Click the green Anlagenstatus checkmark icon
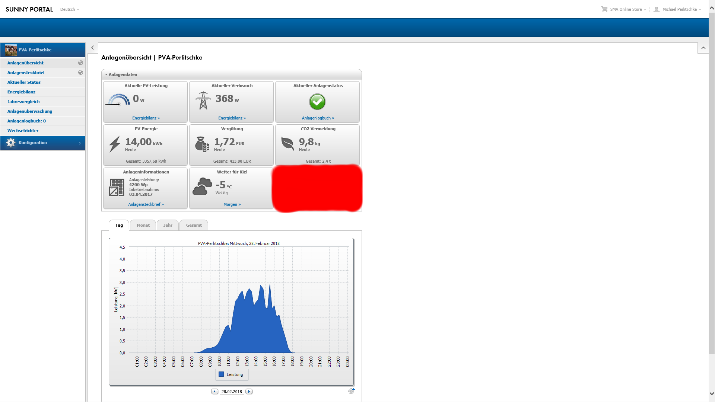Image resolution: width=715 pixels, height=402 pixels. tap(317, 102)
